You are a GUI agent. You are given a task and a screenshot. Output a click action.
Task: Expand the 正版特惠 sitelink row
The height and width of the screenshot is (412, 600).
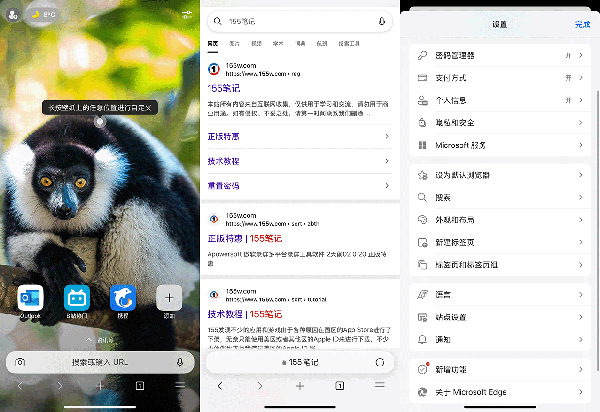pyautogui.click(x=299, y=137)
